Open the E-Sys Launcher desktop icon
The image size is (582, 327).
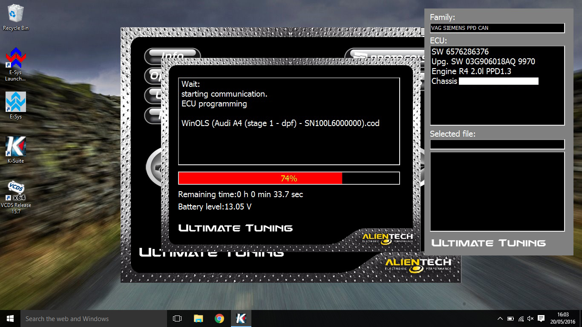pos(16,60)
